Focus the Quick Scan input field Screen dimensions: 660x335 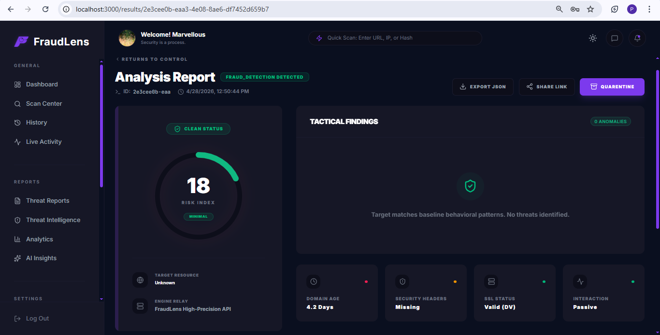click(395, 38)
